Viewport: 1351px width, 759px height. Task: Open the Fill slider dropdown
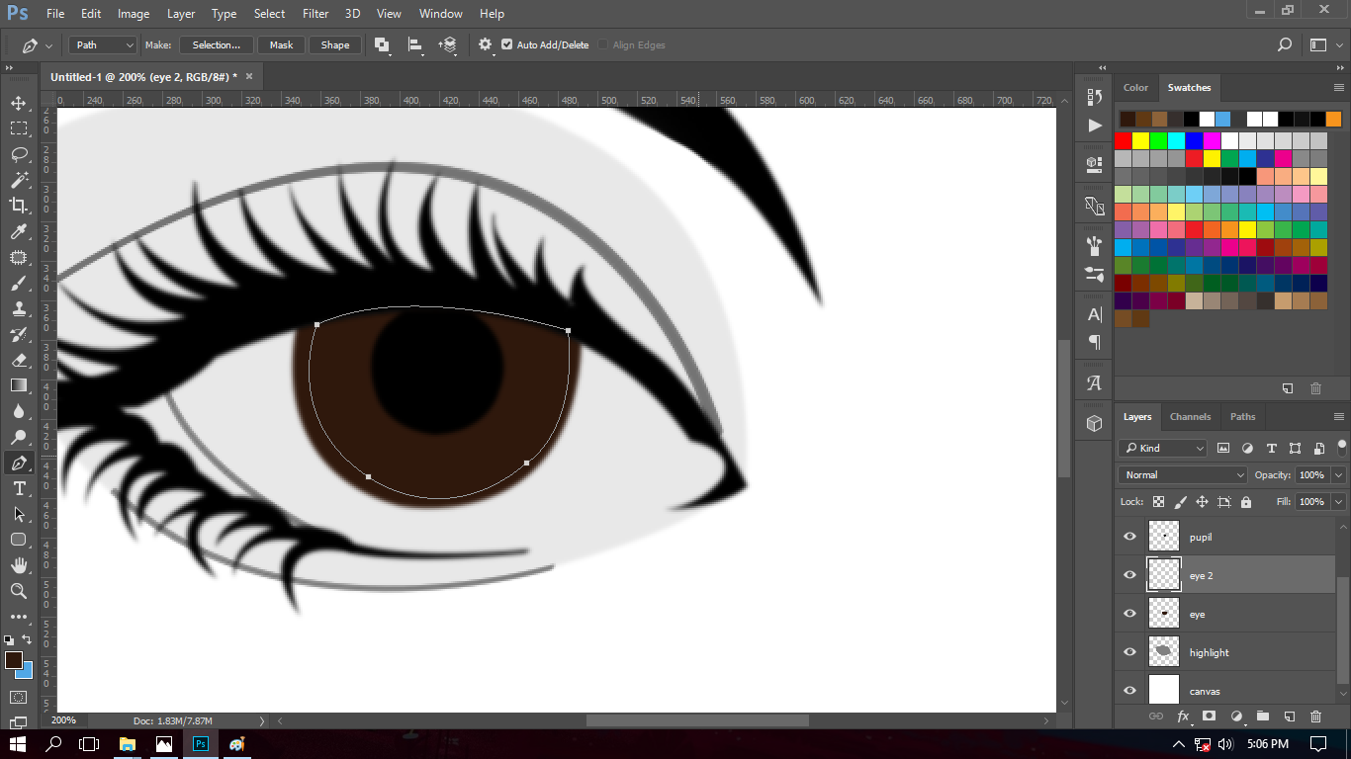pos(1337,502)
